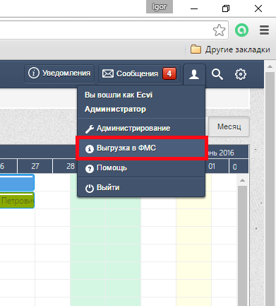Screen dimensions: 276x306
Task: Click the magnifying glass search icon
Action: [217, 74]
